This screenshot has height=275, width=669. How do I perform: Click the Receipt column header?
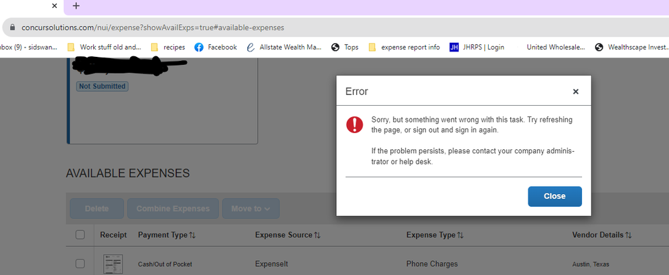(113, 235)
